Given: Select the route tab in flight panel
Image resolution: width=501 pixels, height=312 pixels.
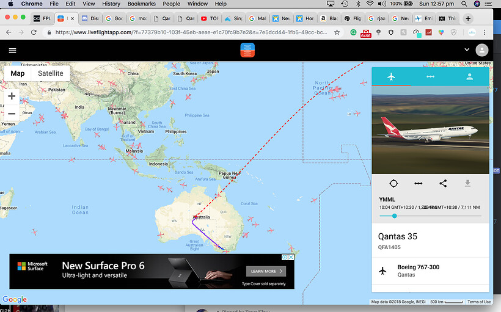Looking at the screenshot, I should (x=430, y=77).
